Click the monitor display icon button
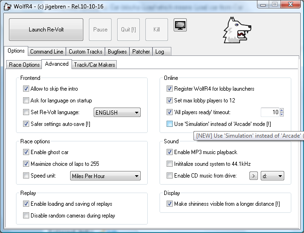Viewport: 304px width, 233px height. (x=180, y=25)
